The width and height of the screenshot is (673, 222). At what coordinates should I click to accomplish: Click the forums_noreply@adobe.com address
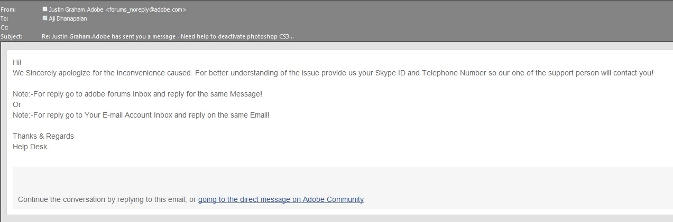pyautogui.click(x=146, y=9)
